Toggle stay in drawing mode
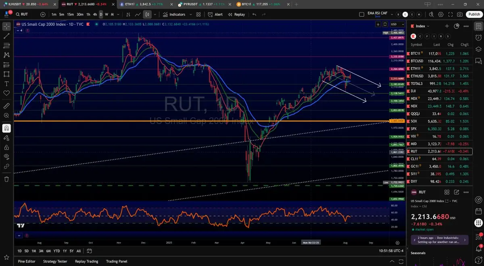484x266 pixels. pyautogui.click(x=6, y=138)
